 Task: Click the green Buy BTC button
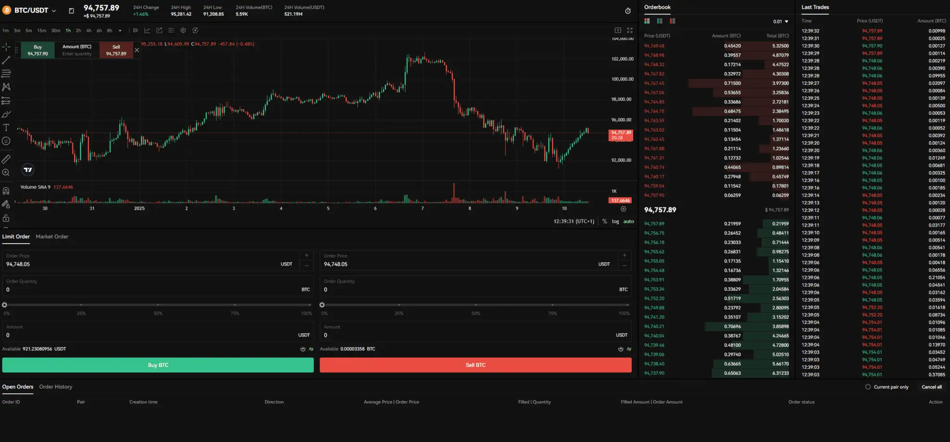tap(158, 365)
